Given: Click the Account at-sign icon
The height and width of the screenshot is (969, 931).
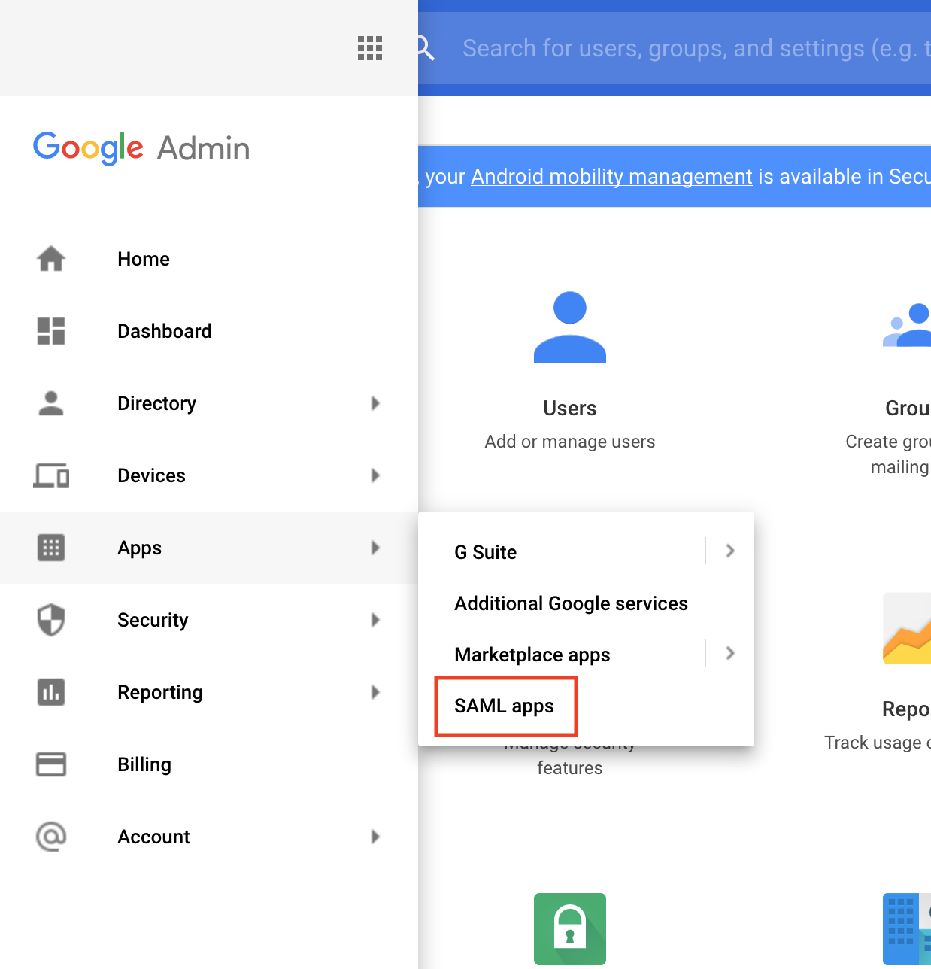Looking at the screenshot, I should tap(51, 837).
